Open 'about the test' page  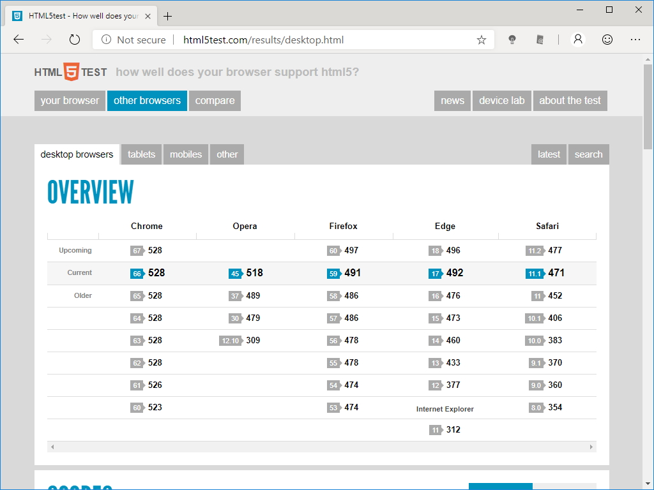click(570, 100)
